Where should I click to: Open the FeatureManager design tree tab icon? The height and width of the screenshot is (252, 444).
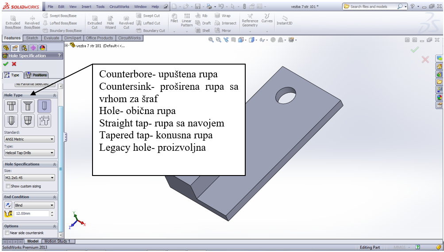(x=6, y=48)
